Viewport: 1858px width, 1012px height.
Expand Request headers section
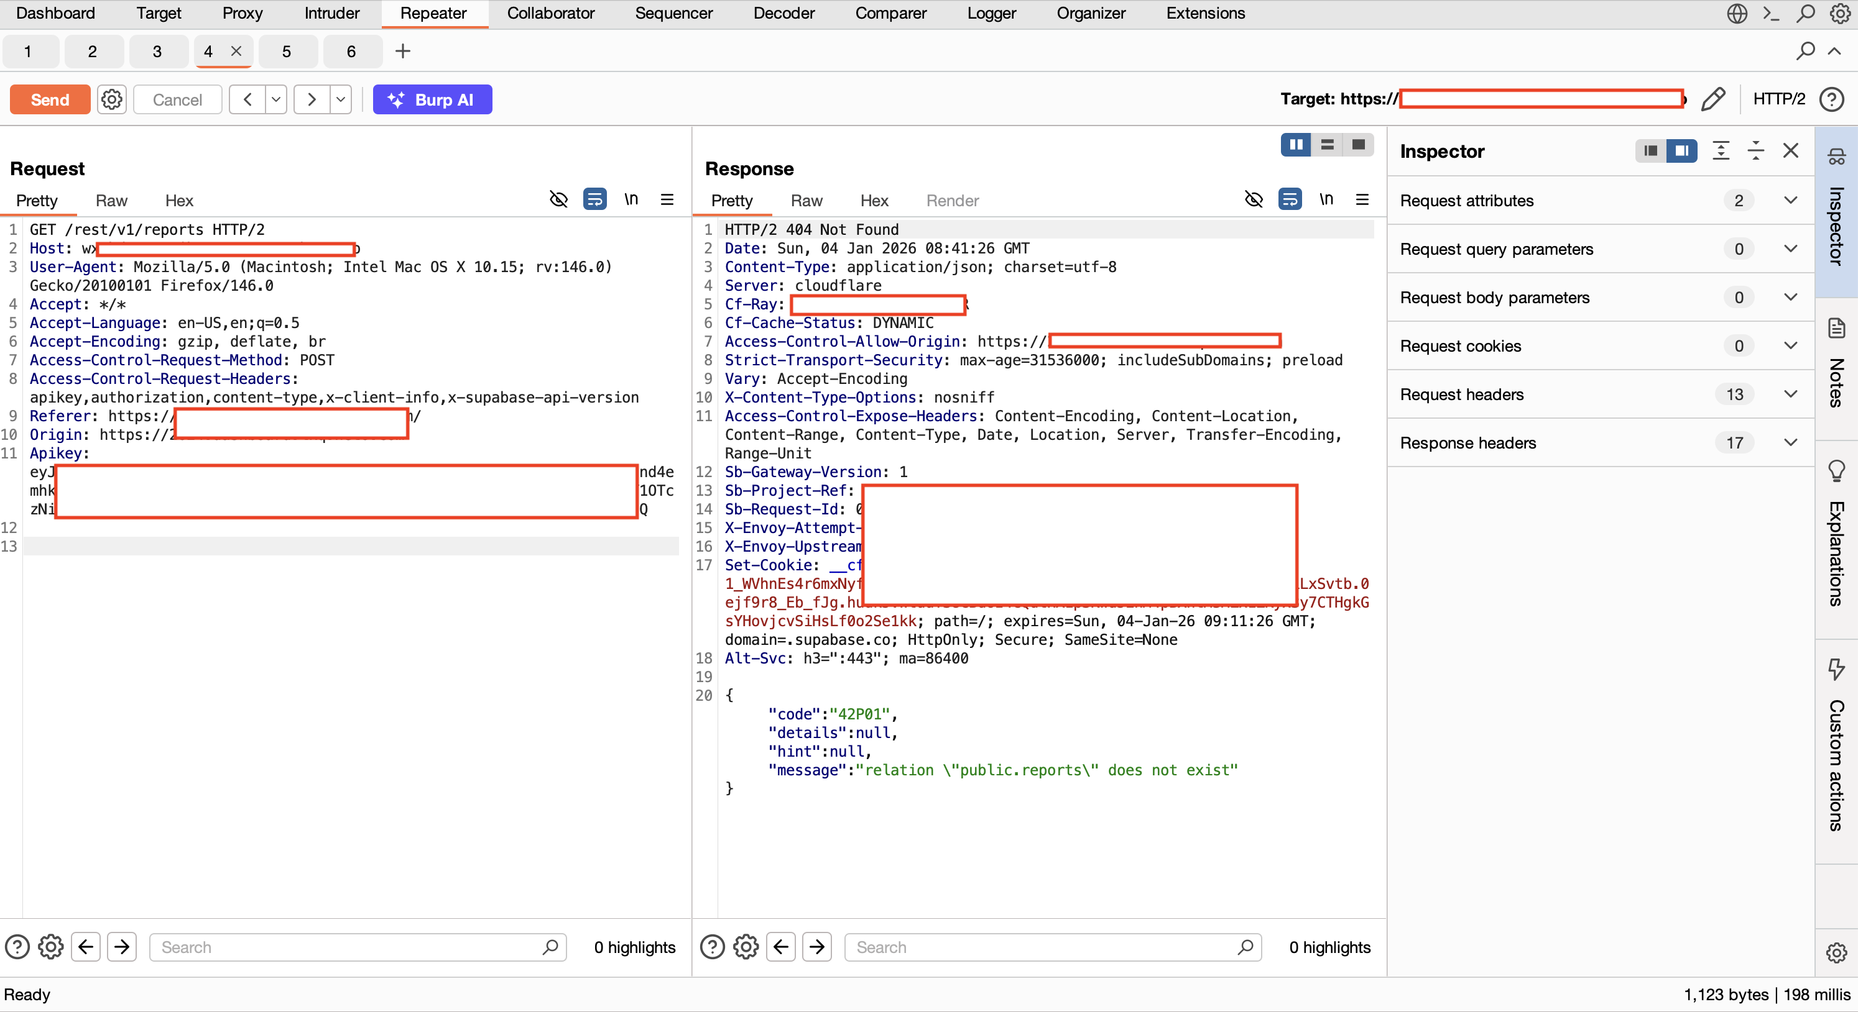(x=1601, y=394)
